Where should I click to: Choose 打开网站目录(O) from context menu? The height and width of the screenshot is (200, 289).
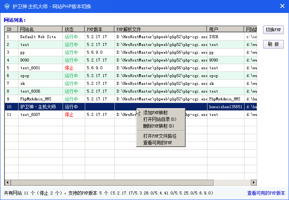pyautogui.click(x=160, y=119)
